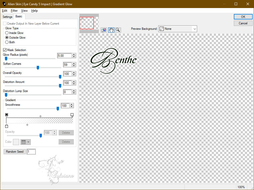Select Outside Glow radio button
The height and width of the screenshot is (190, 254).
click(7, 38)
